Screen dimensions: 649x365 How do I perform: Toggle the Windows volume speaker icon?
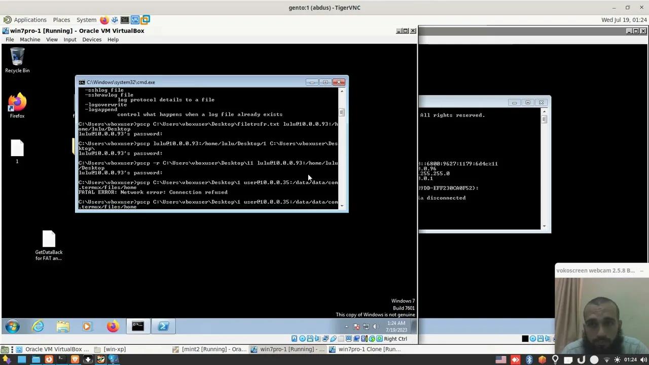376,326
